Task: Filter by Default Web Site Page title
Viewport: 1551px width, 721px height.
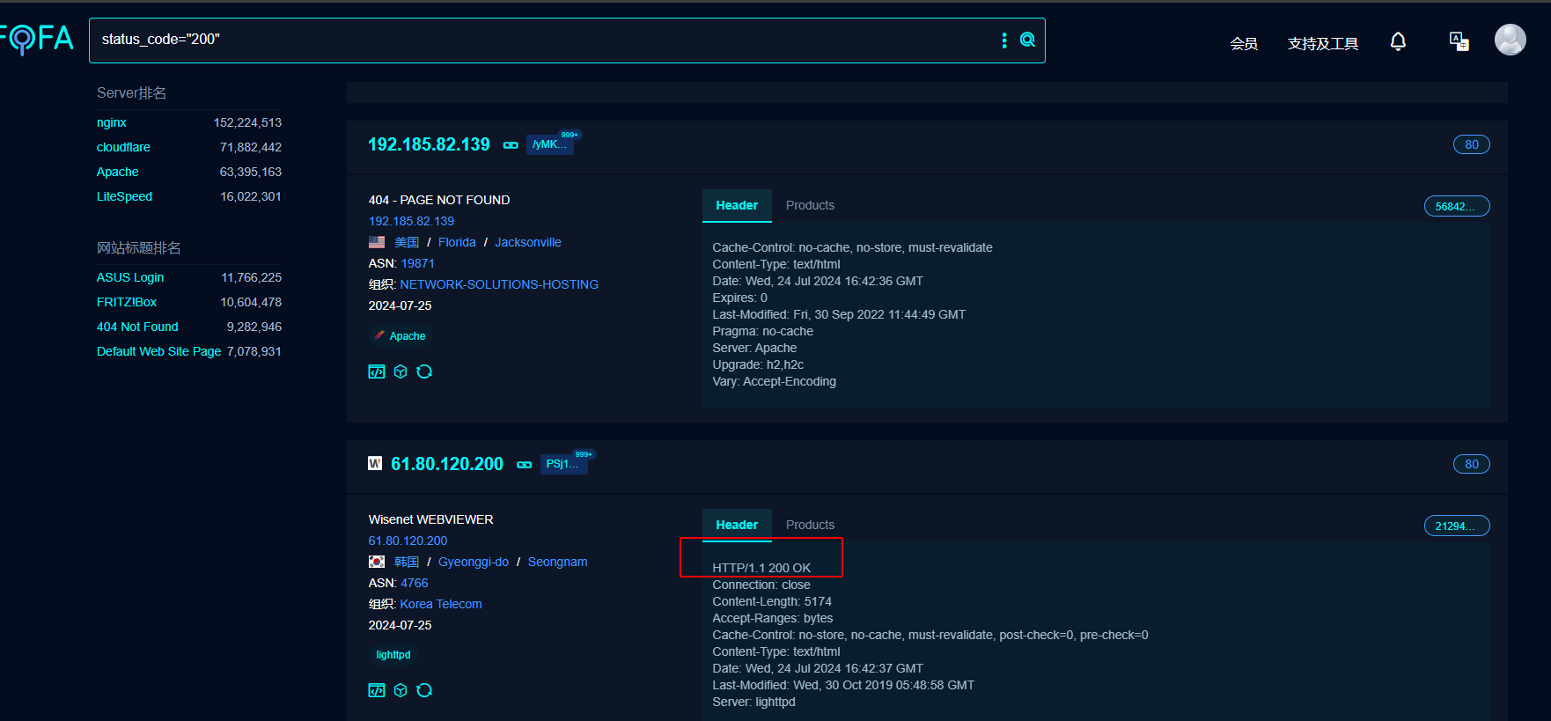Action: coord(158,351)
